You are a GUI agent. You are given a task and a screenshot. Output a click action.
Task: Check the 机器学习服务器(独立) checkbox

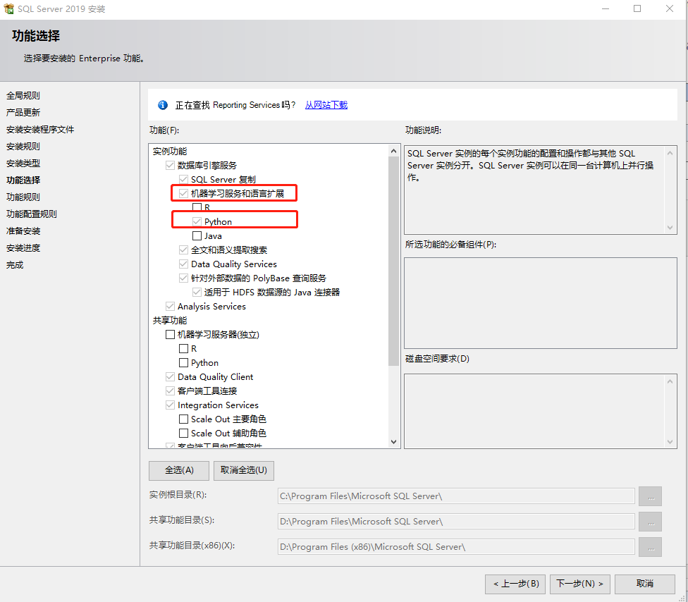(171, 334)
